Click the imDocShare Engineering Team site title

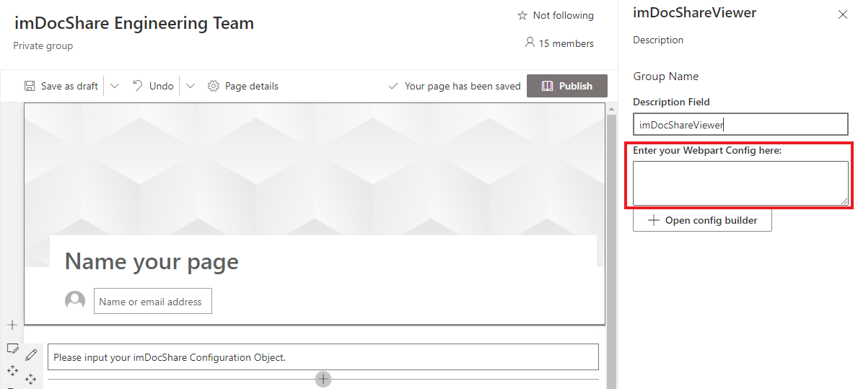point(134,23)
